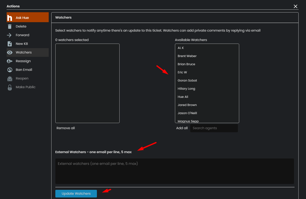
Task: Click the New KB document icon
Action: point(10,44)
